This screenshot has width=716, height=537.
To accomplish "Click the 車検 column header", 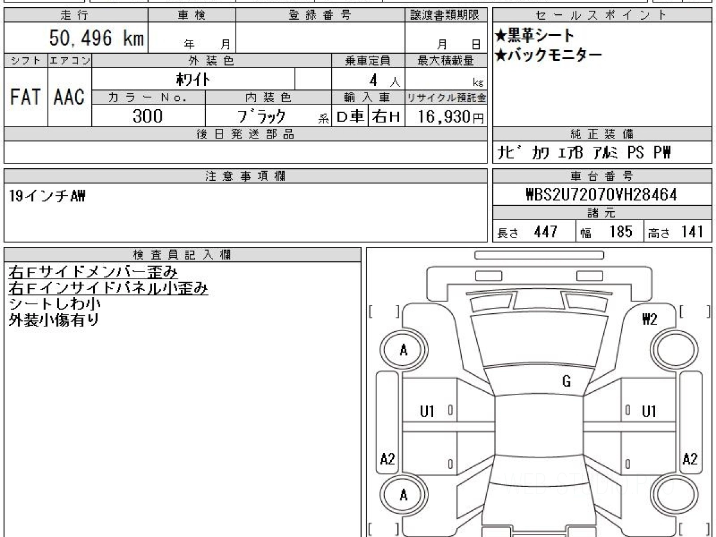I will [x=192, y=16].
